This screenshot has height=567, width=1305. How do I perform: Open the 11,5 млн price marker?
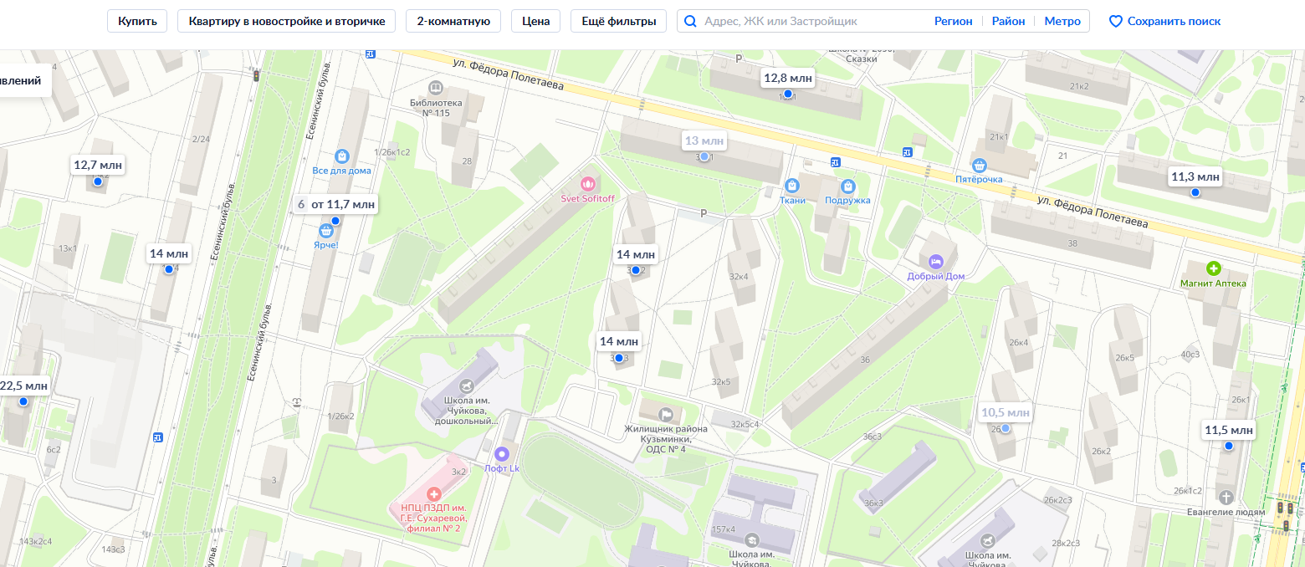(x=1229, y=430)
